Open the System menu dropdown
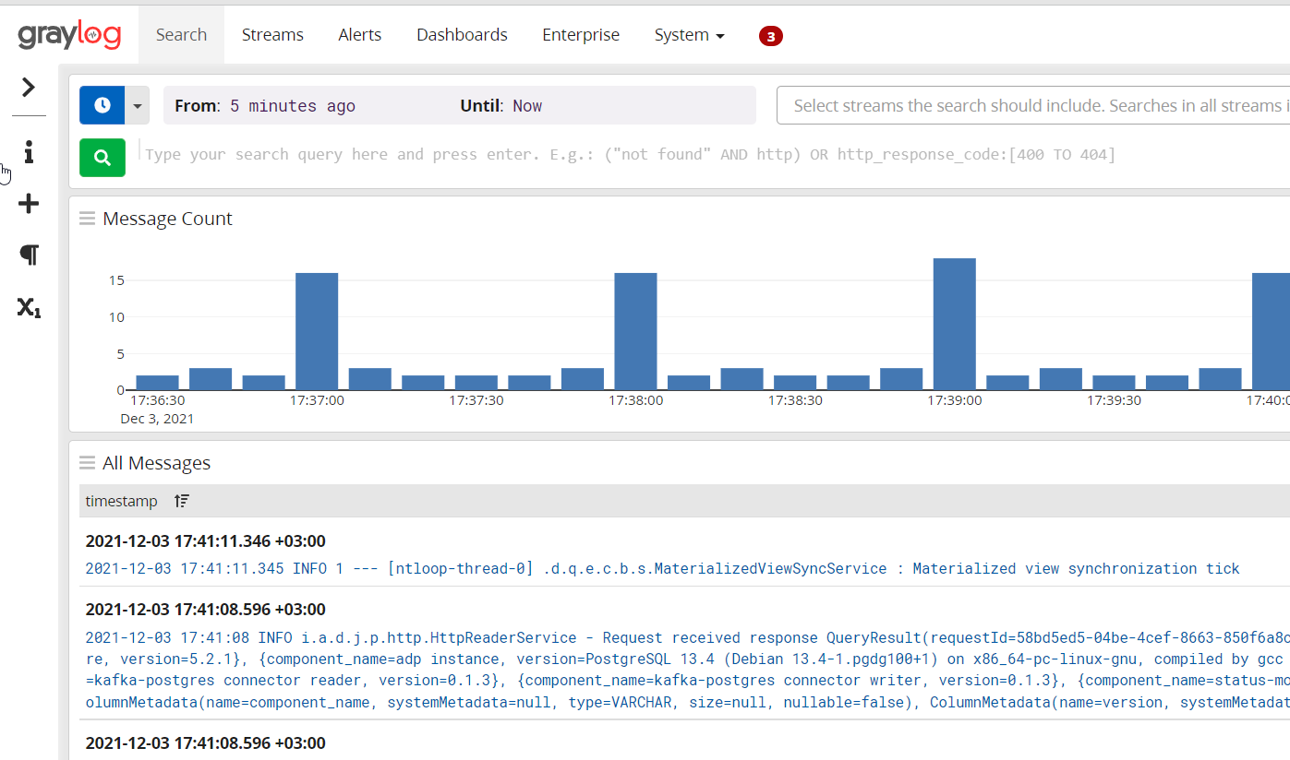Image resolution: width=1290 pixels, height=760 pixels. click(689, 34)
